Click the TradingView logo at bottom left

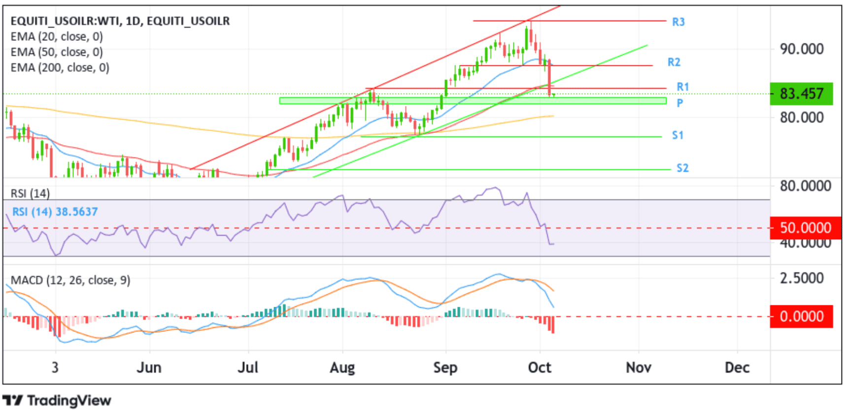coord(57,401)
